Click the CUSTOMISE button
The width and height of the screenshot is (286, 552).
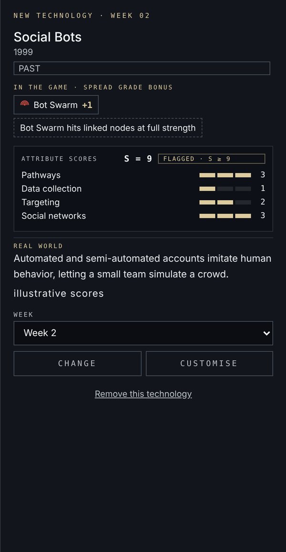pyautogui.click(x=209, y=364)
